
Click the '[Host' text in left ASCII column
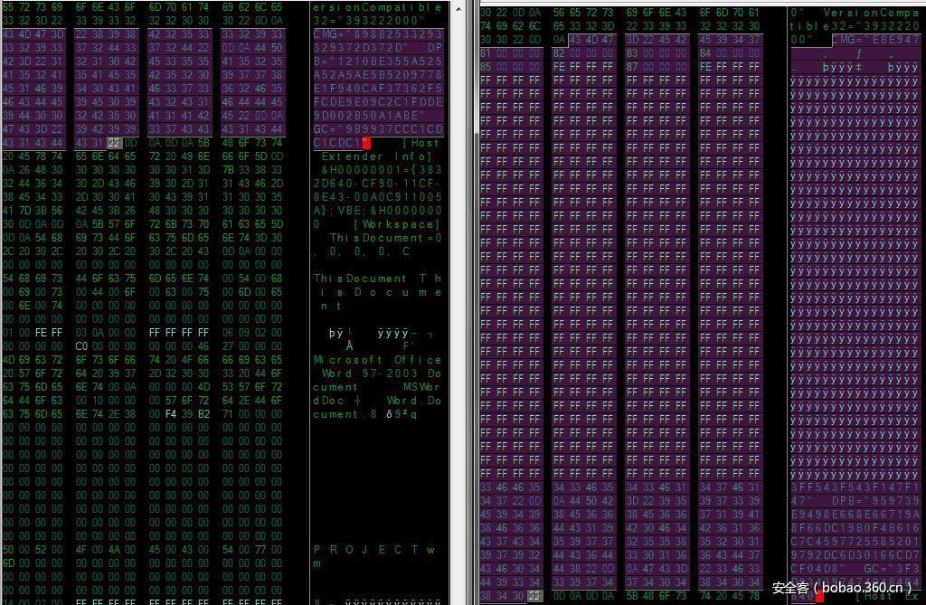(420, 143)
